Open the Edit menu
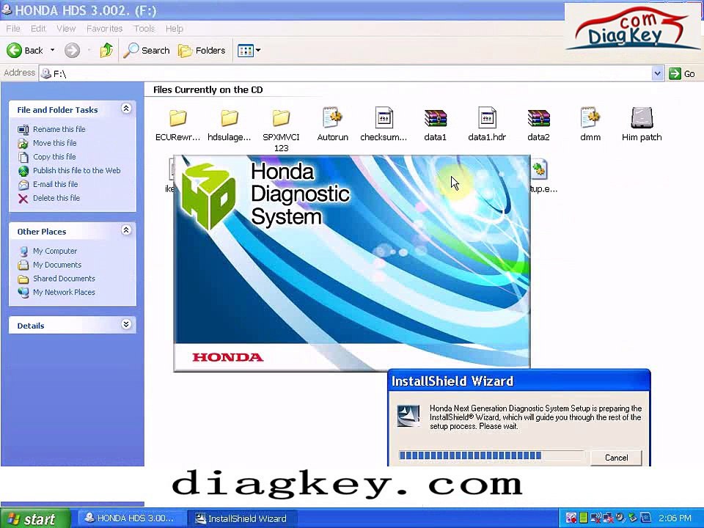704x528 pixels. pyautogui.click(x=38, y=29)
